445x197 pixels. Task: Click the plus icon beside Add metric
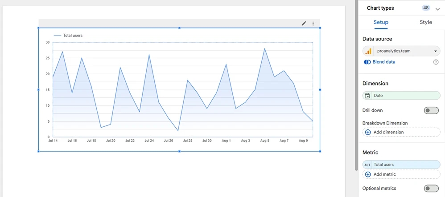pyautogui.click(x=368, y=174)
